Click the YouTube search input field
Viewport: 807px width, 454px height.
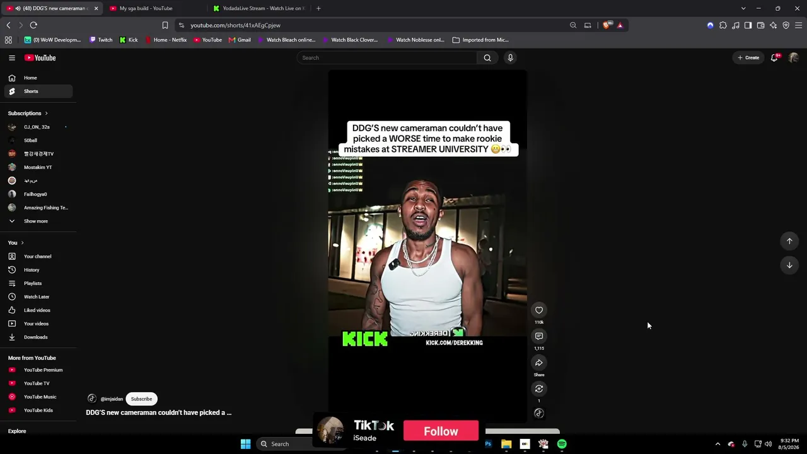(387, 57)
